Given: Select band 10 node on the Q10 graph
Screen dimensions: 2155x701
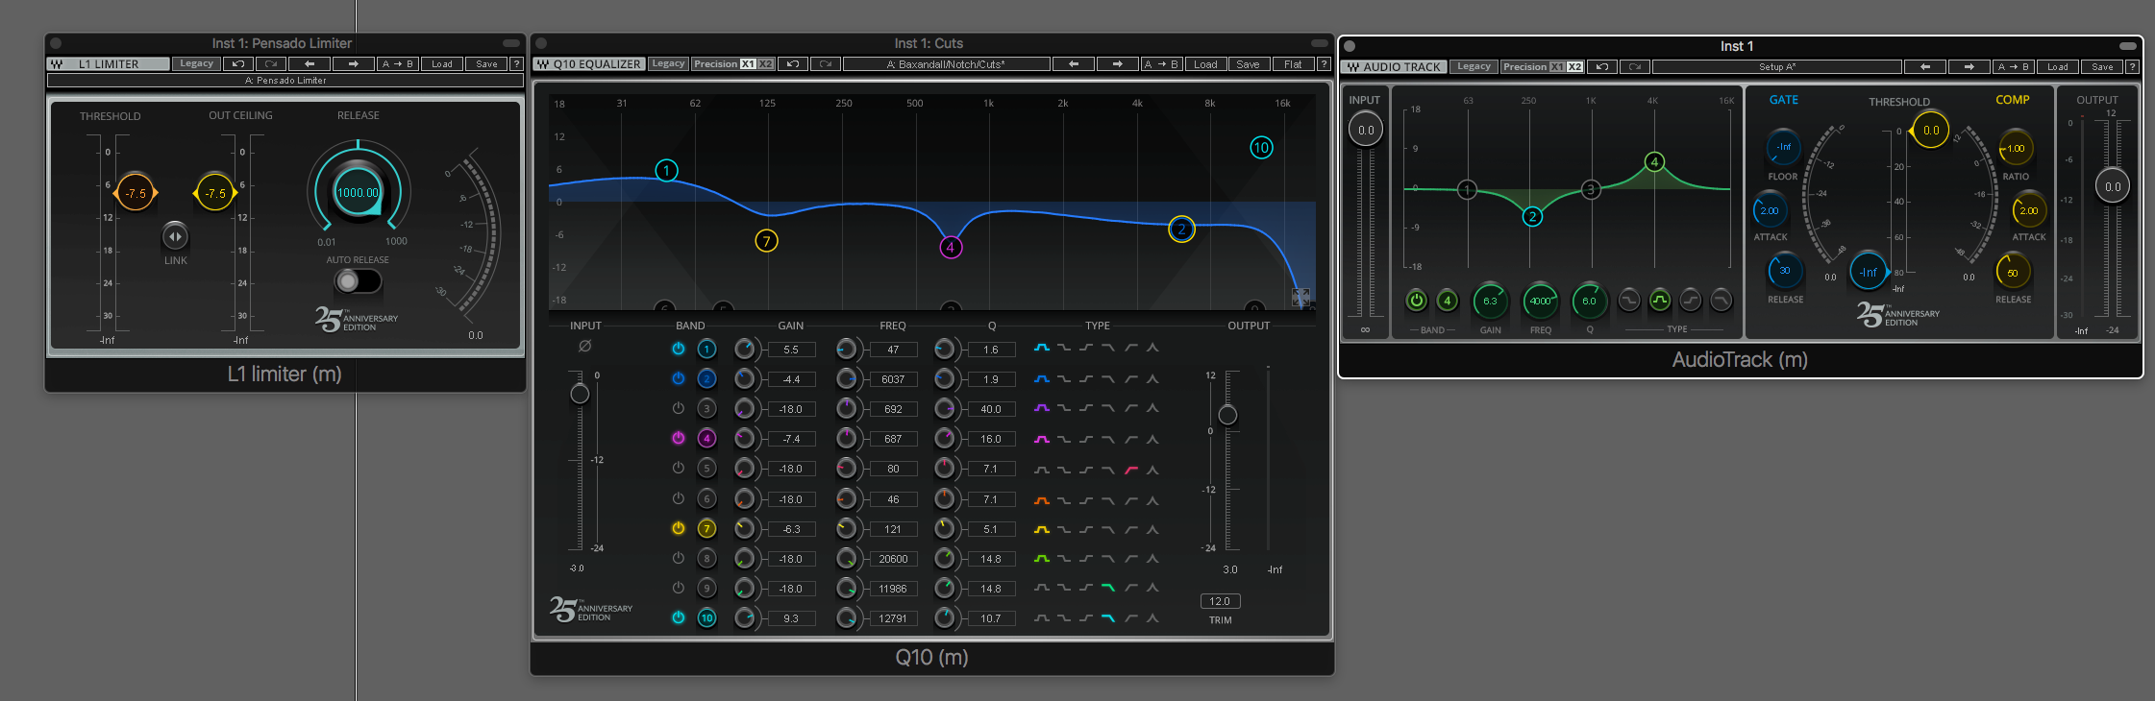Looking at the screenshot, I should coord(1261,147).
